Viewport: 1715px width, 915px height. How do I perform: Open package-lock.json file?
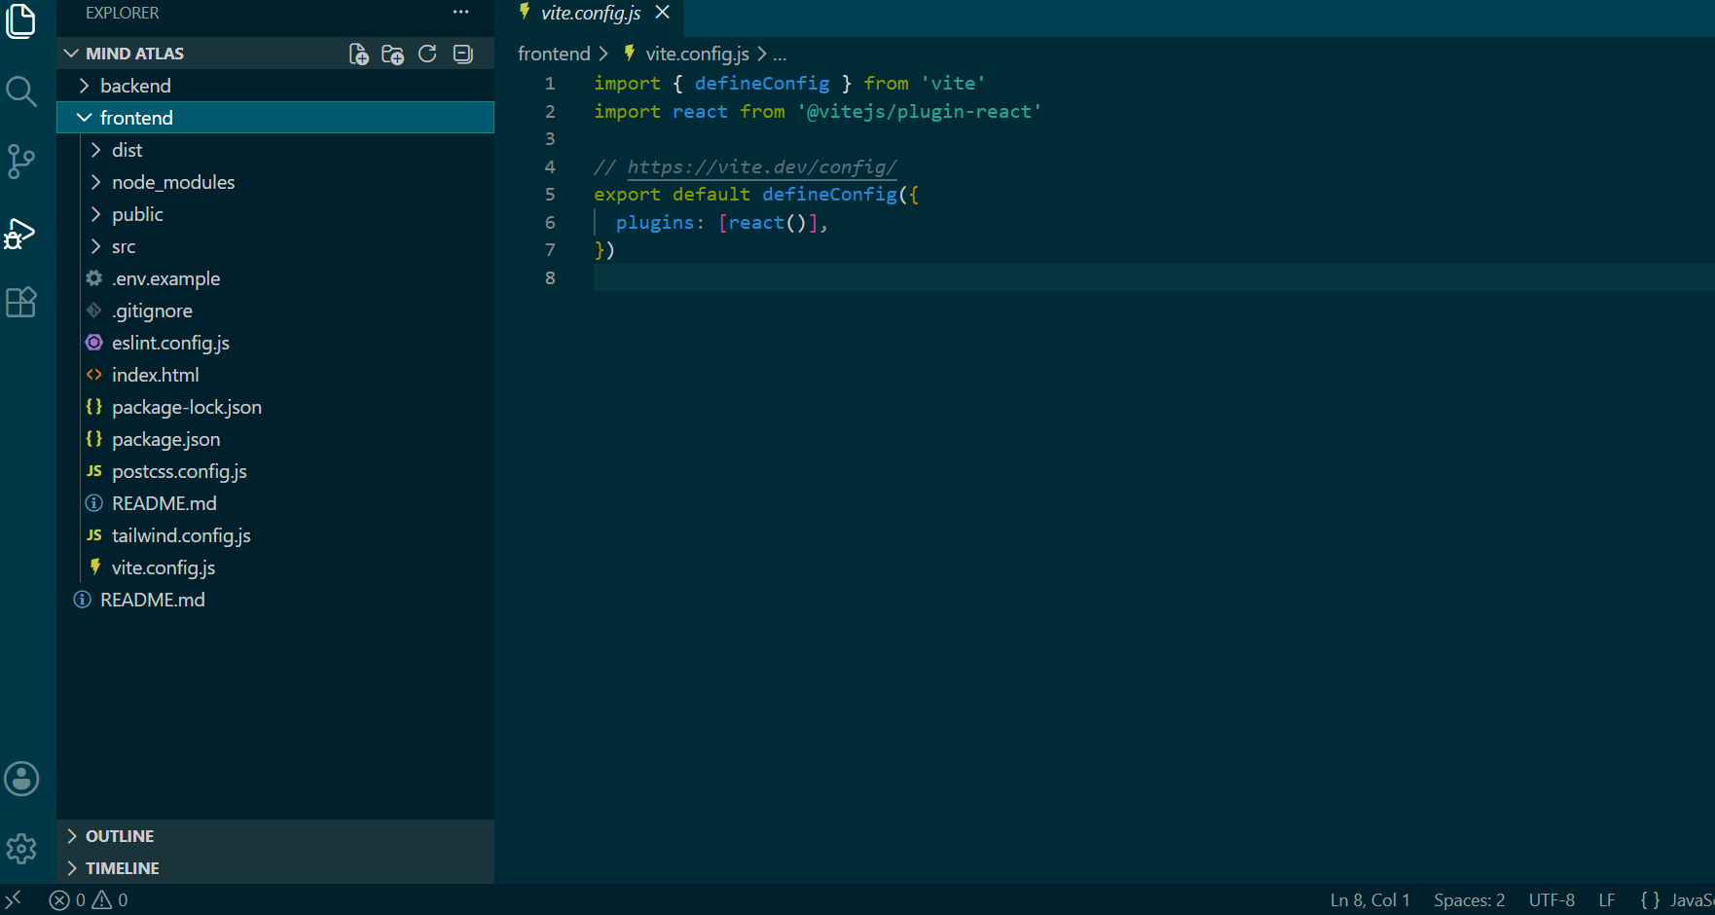tap(275, 407)
